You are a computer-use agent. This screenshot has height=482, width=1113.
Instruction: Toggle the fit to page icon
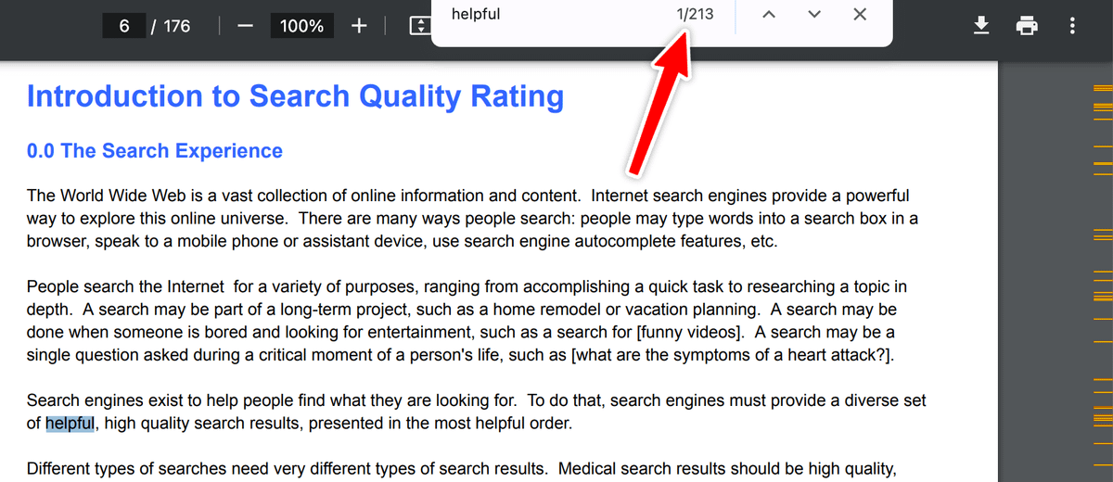click(420, 26)
